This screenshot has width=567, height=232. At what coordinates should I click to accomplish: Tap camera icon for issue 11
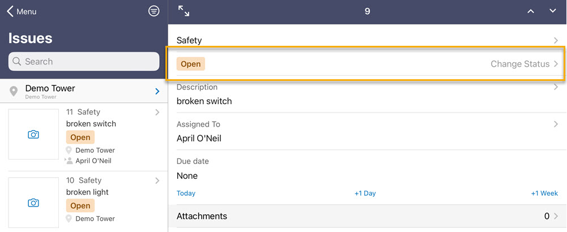pos(33,135)
